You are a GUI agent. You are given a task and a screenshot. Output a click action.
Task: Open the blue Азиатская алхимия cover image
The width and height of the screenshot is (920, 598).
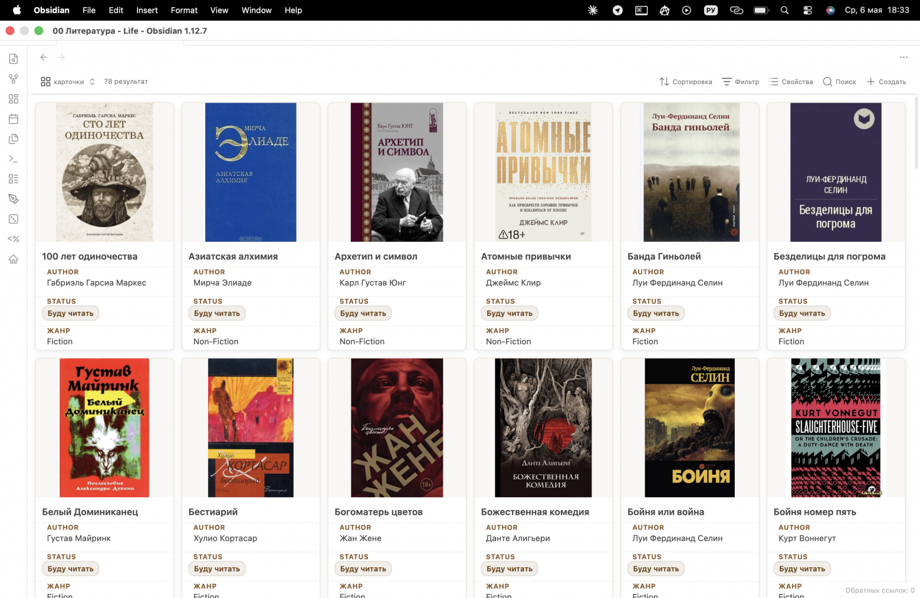(x=251, y=172)
